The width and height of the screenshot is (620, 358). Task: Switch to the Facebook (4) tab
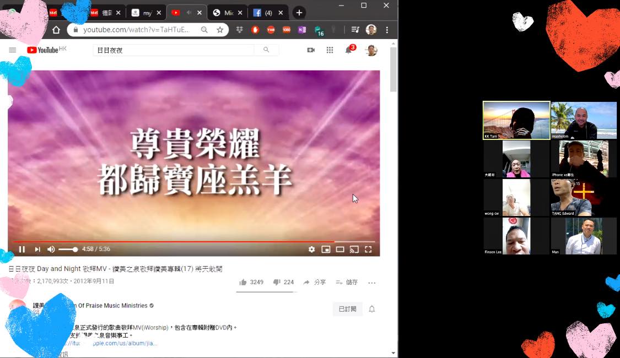[268, 13]
